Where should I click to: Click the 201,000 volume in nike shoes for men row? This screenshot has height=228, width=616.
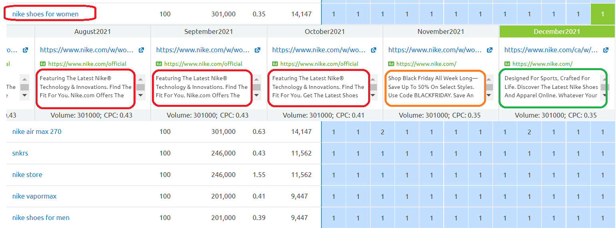pos(223,218)
